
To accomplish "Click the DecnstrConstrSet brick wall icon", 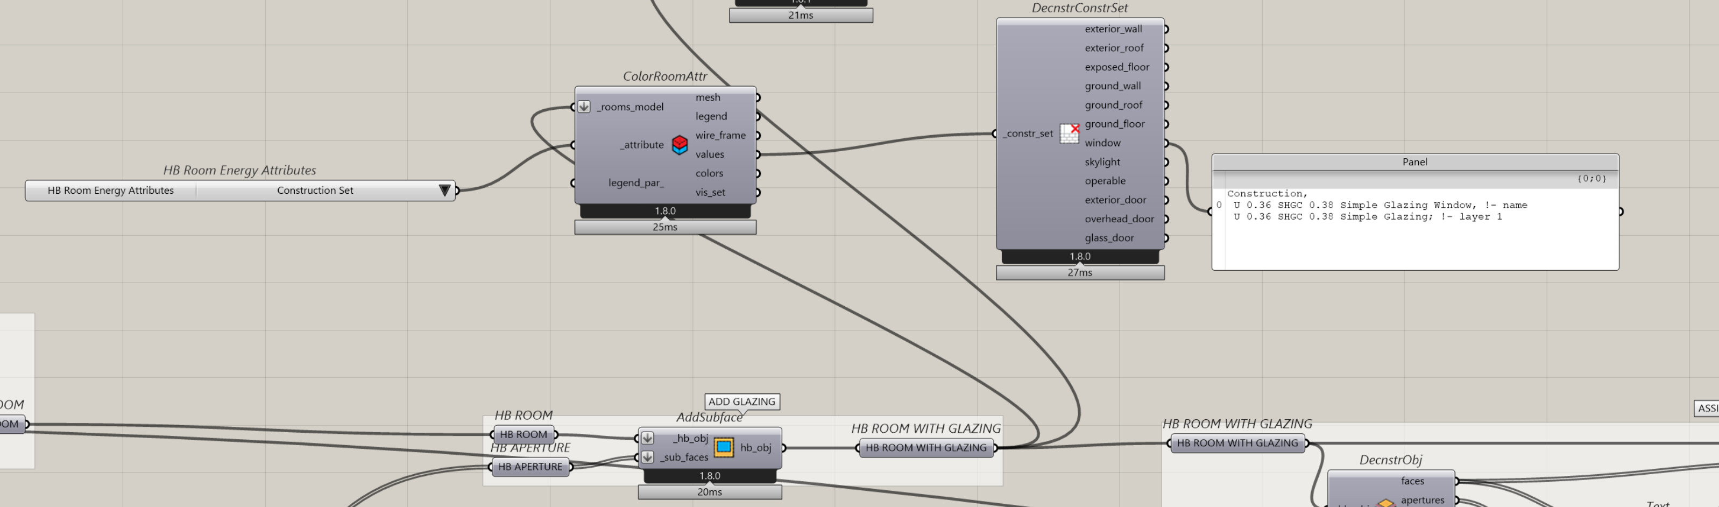I will click(x=1069, y=133).
